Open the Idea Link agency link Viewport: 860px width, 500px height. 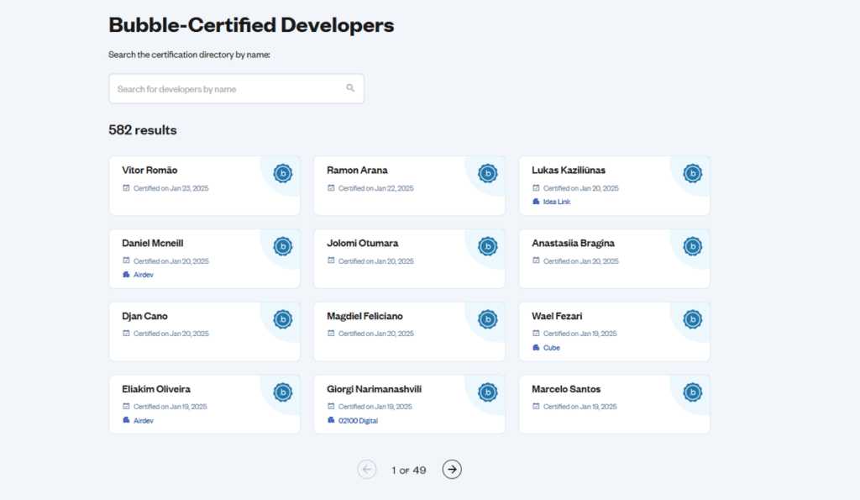(557, 202)
